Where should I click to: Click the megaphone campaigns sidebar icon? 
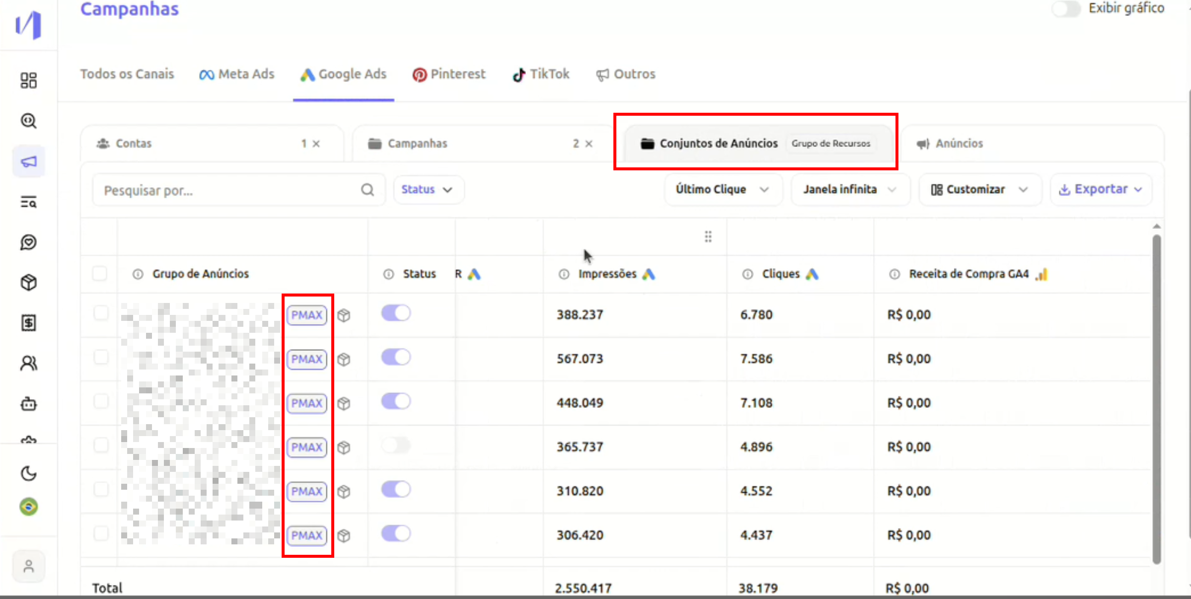[x=28, y=162]
